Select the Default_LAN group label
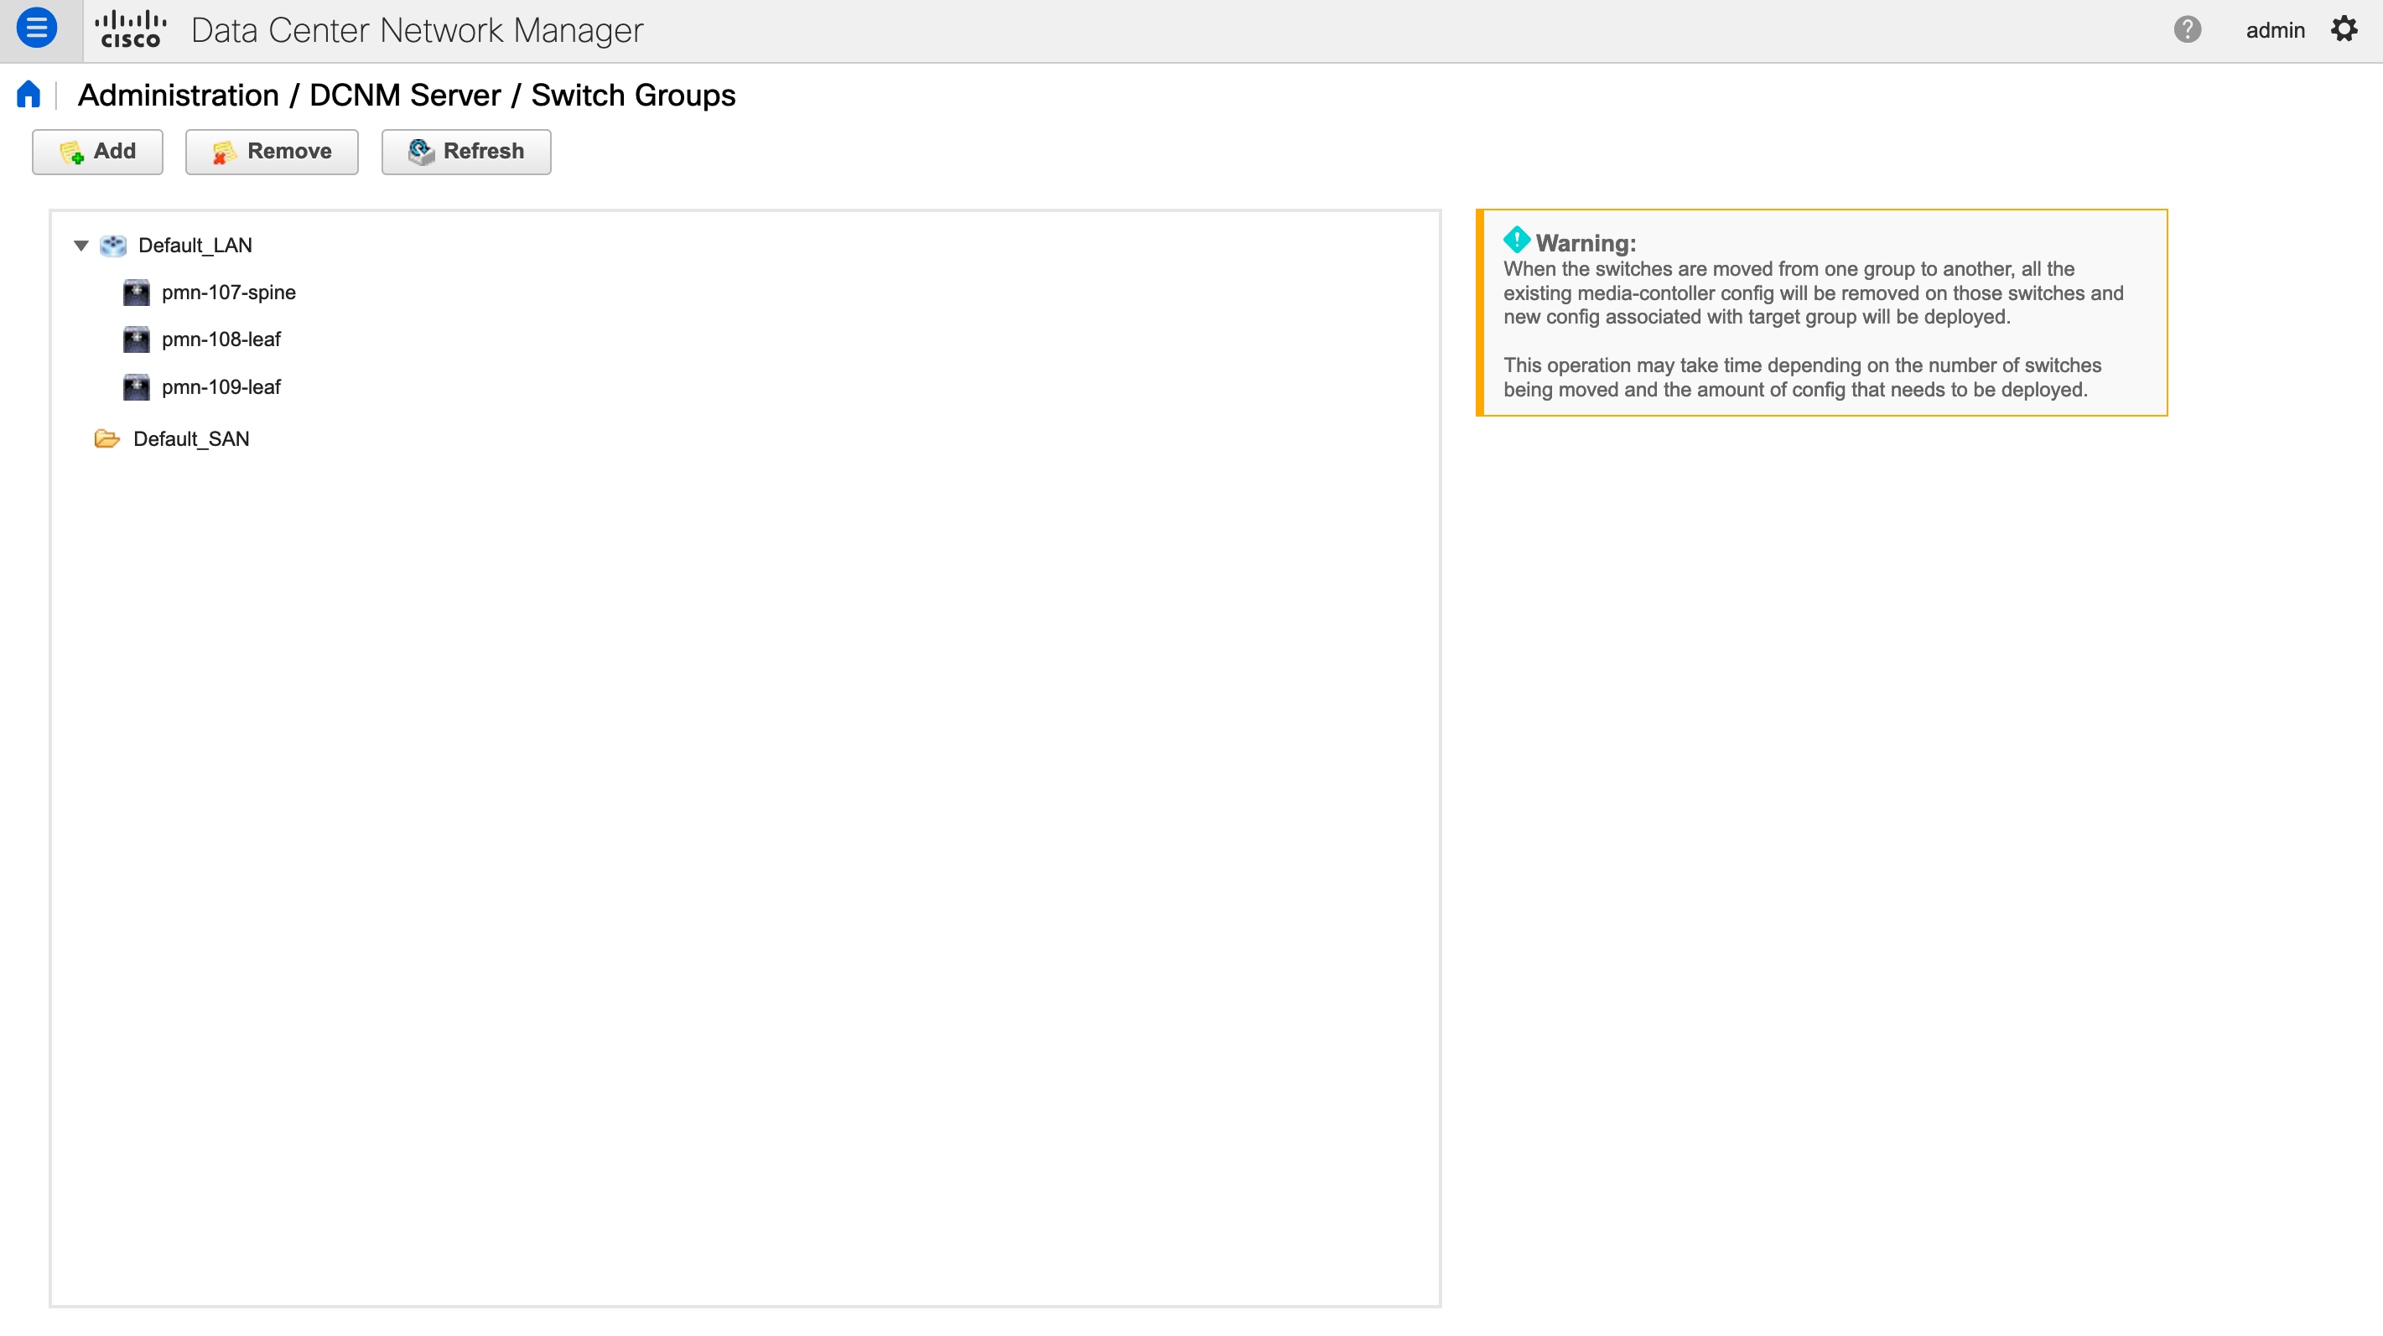 point(195,246)
